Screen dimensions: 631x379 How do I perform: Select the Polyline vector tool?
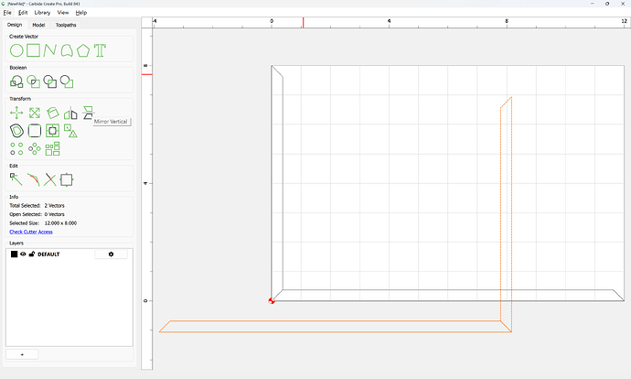[x=50, y=50]
